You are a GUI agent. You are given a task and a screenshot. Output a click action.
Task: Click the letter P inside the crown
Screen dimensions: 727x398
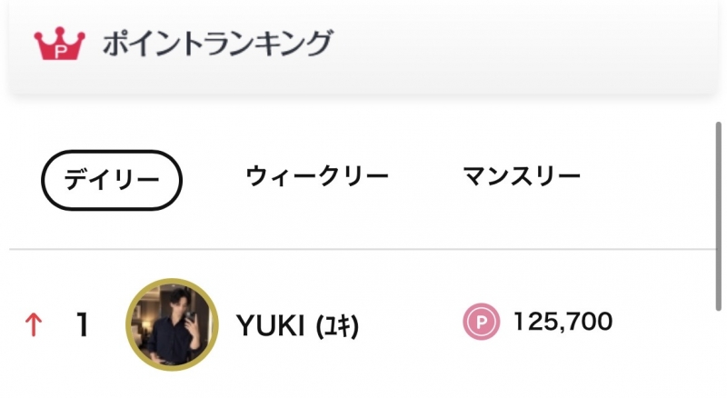(x=60, y=51)
